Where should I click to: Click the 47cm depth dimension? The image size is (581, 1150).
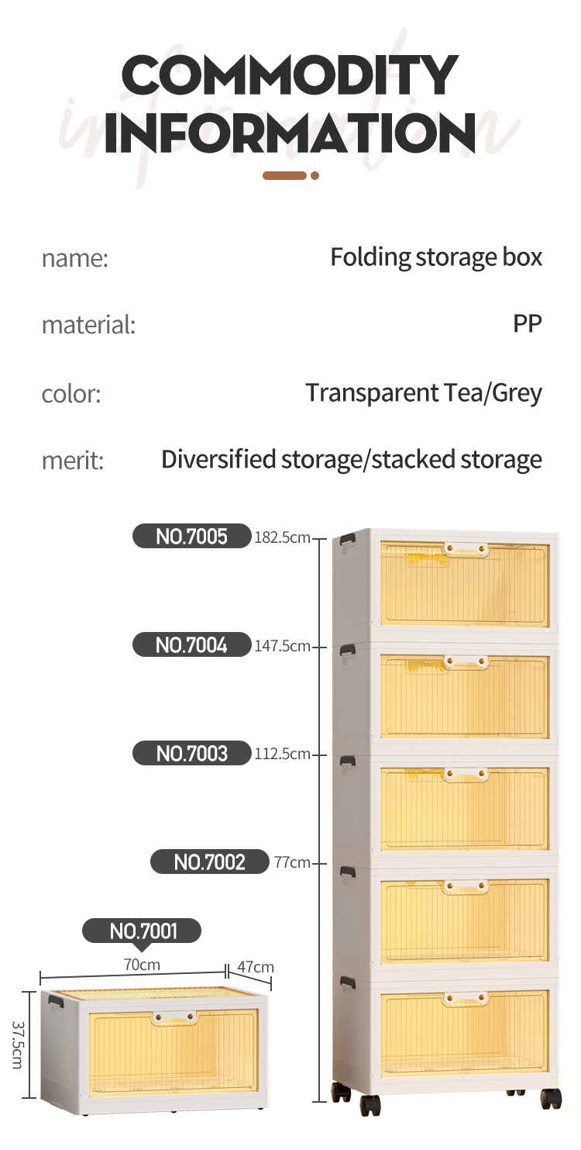pos(256,967)
